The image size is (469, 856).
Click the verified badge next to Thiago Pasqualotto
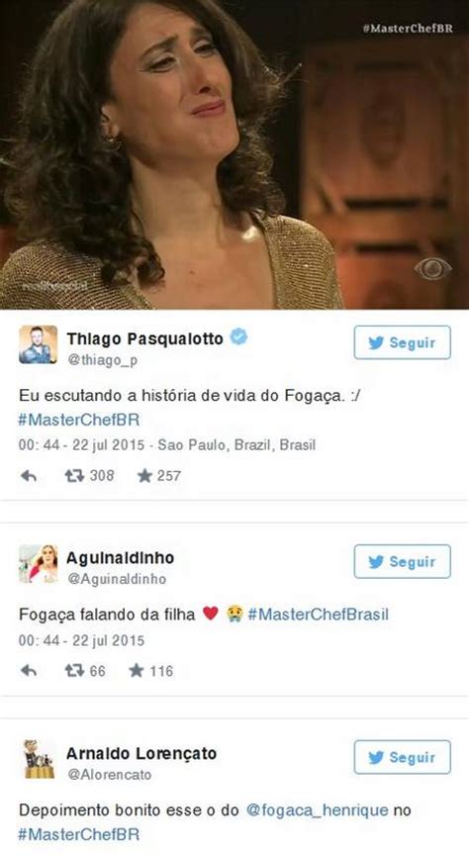tap(238, 336)
